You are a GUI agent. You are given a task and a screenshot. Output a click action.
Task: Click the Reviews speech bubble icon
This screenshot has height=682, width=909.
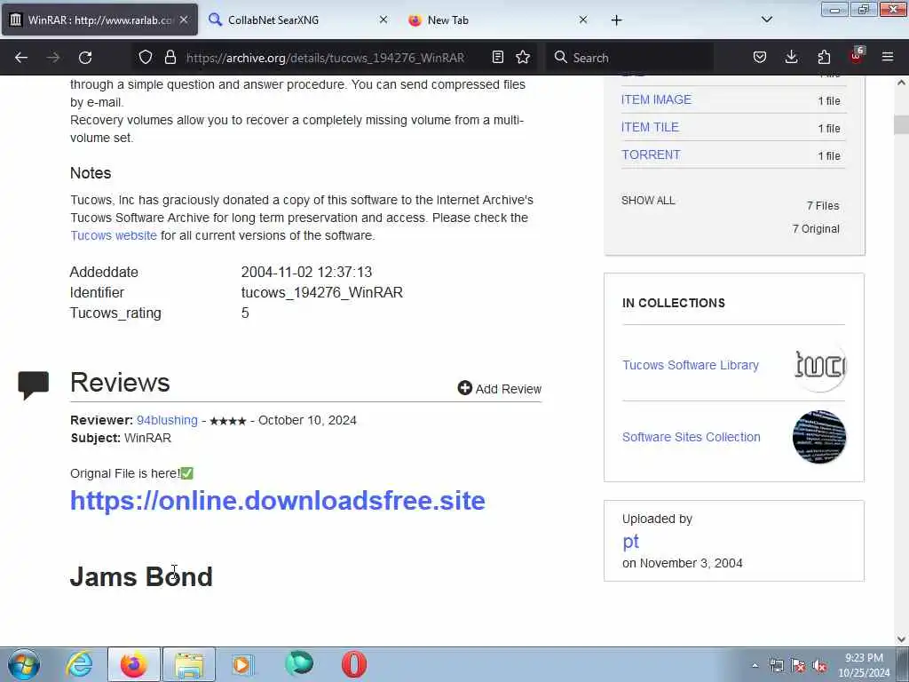33,385
